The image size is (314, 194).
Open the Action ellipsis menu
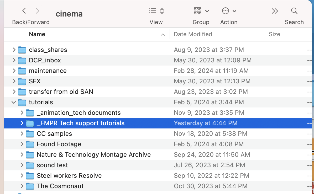(x=229, y=11)
